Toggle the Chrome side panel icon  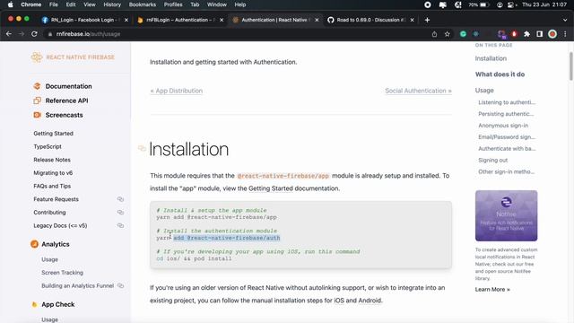click(x=540, y=34)
